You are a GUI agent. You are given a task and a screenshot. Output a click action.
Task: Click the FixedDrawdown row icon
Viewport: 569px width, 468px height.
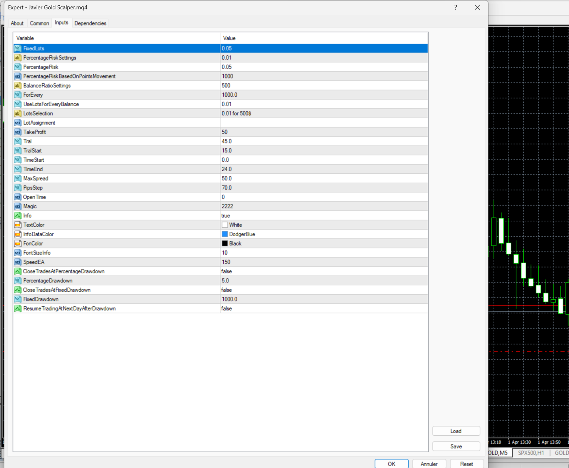pos(17,299)
